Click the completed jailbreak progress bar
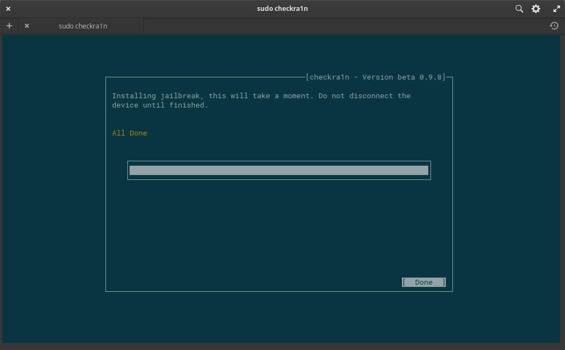 click(278, 170)
